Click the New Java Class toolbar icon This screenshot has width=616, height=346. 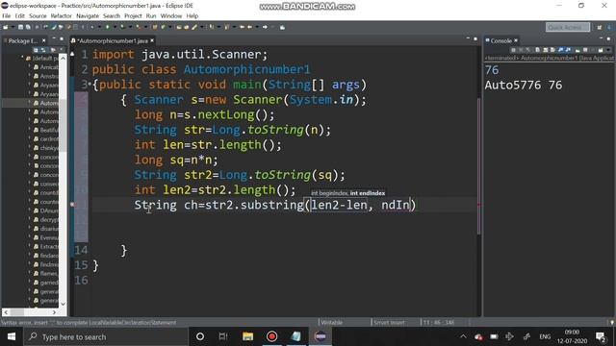pyautogui.click(x=163, y=27)
